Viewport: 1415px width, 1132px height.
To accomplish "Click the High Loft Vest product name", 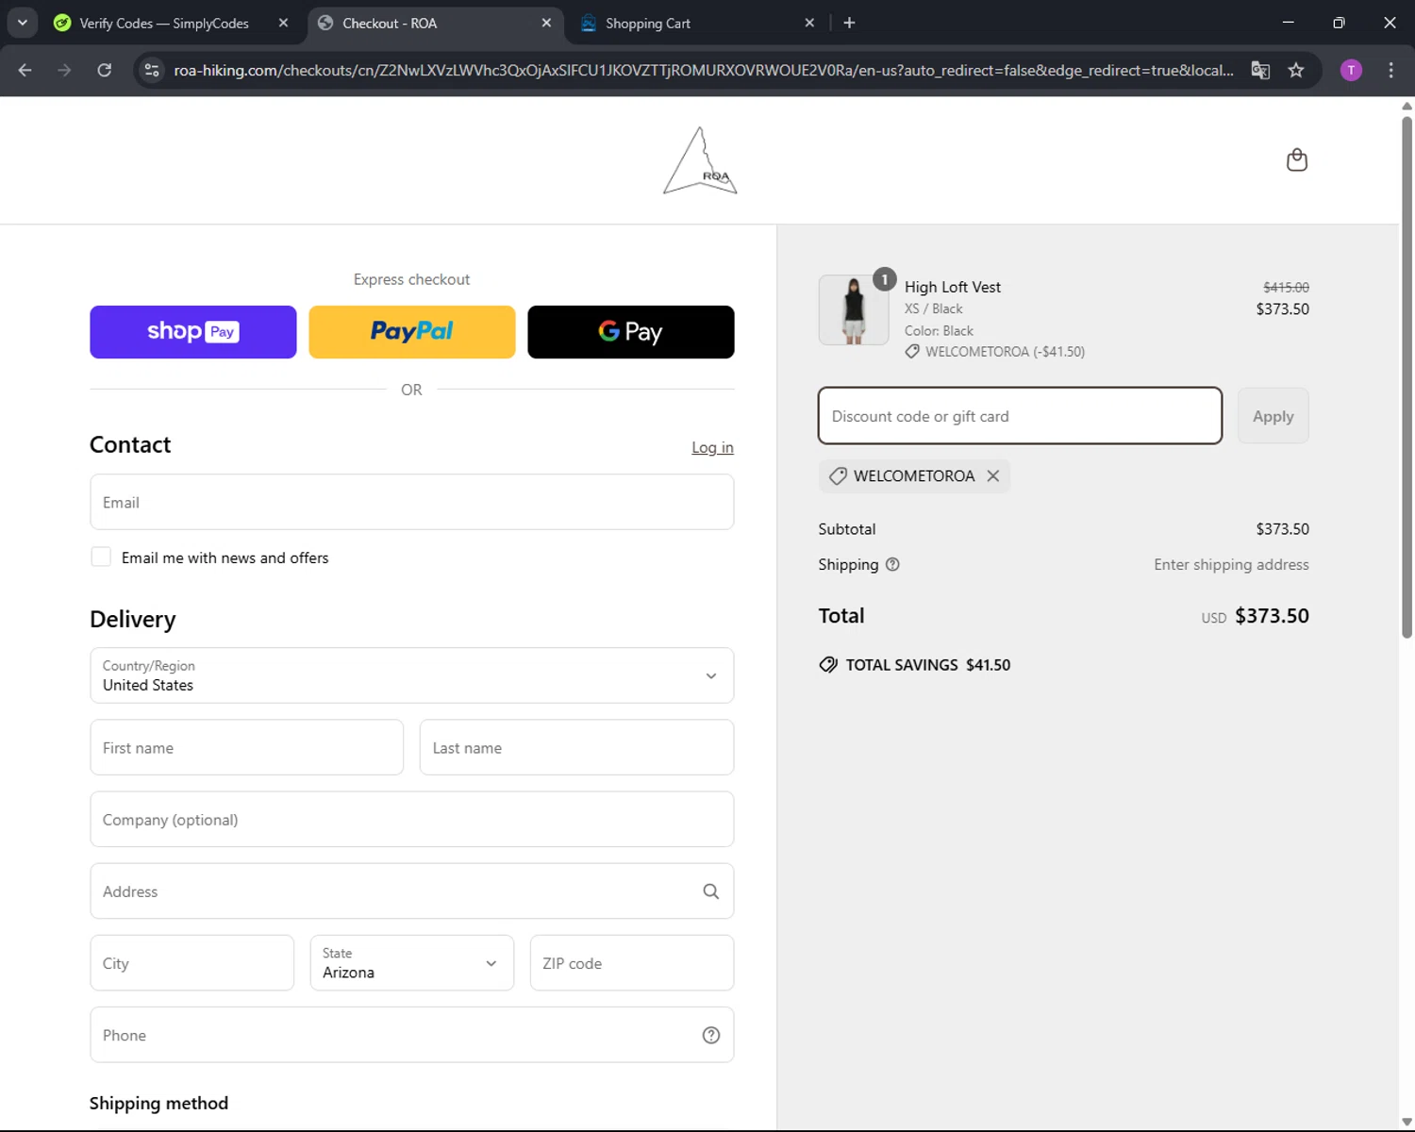I will point(953,287).
